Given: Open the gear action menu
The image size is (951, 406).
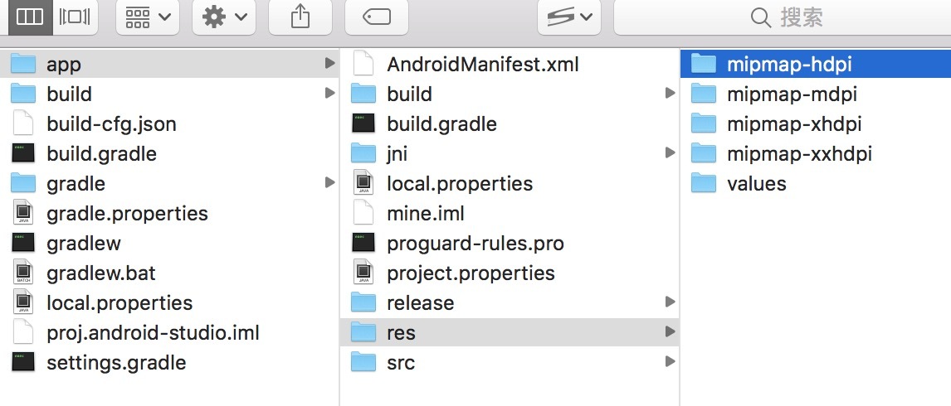Looking at the screenshot, I should coord(223,17).
